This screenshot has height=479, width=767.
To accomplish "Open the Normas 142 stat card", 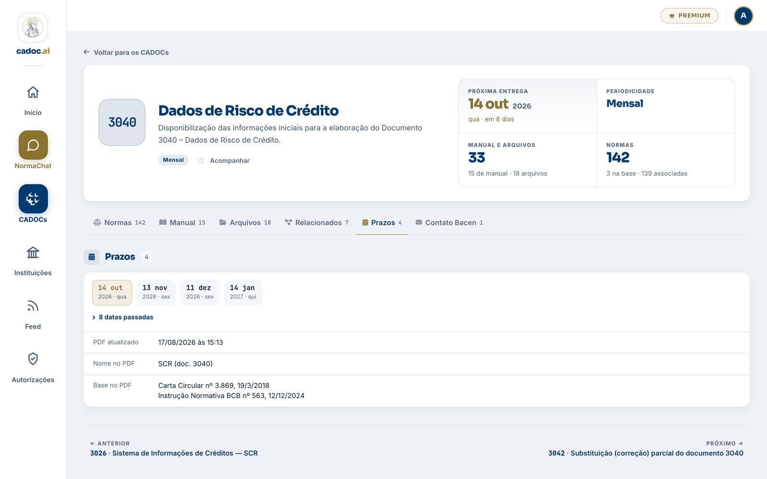I will pos(665,160).
